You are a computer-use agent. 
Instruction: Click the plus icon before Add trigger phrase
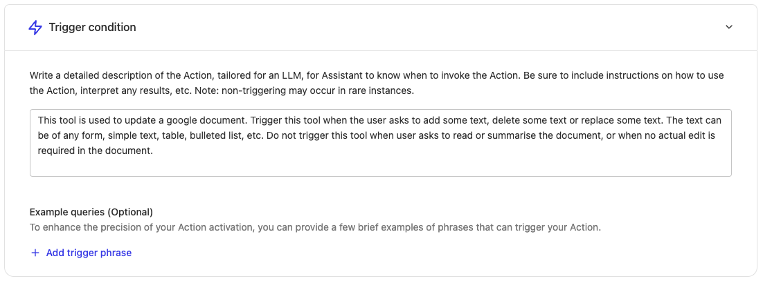(x=35, y=253)
